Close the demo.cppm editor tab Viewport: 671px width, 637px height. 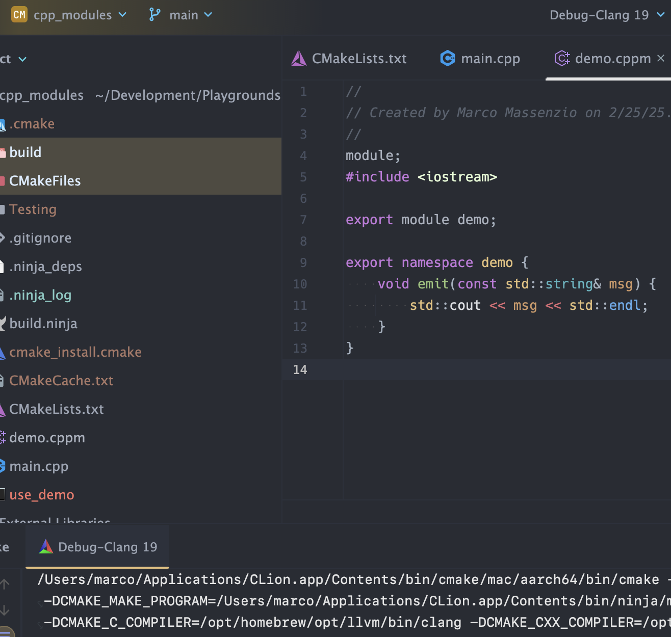tap(661, 58)
